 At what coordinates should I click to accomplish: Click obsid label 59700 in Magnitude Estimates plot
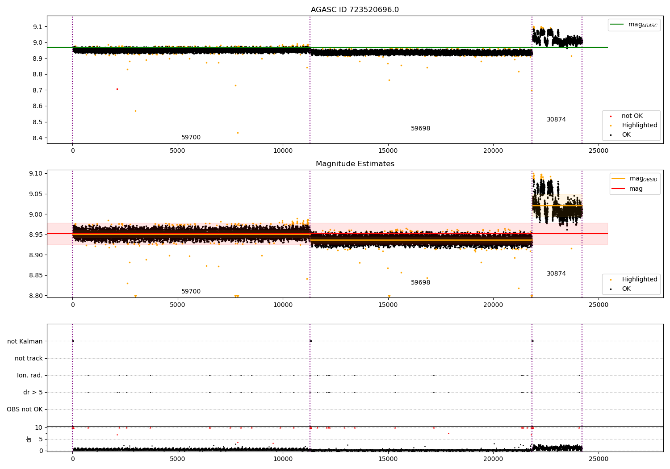tap(191, 292)
